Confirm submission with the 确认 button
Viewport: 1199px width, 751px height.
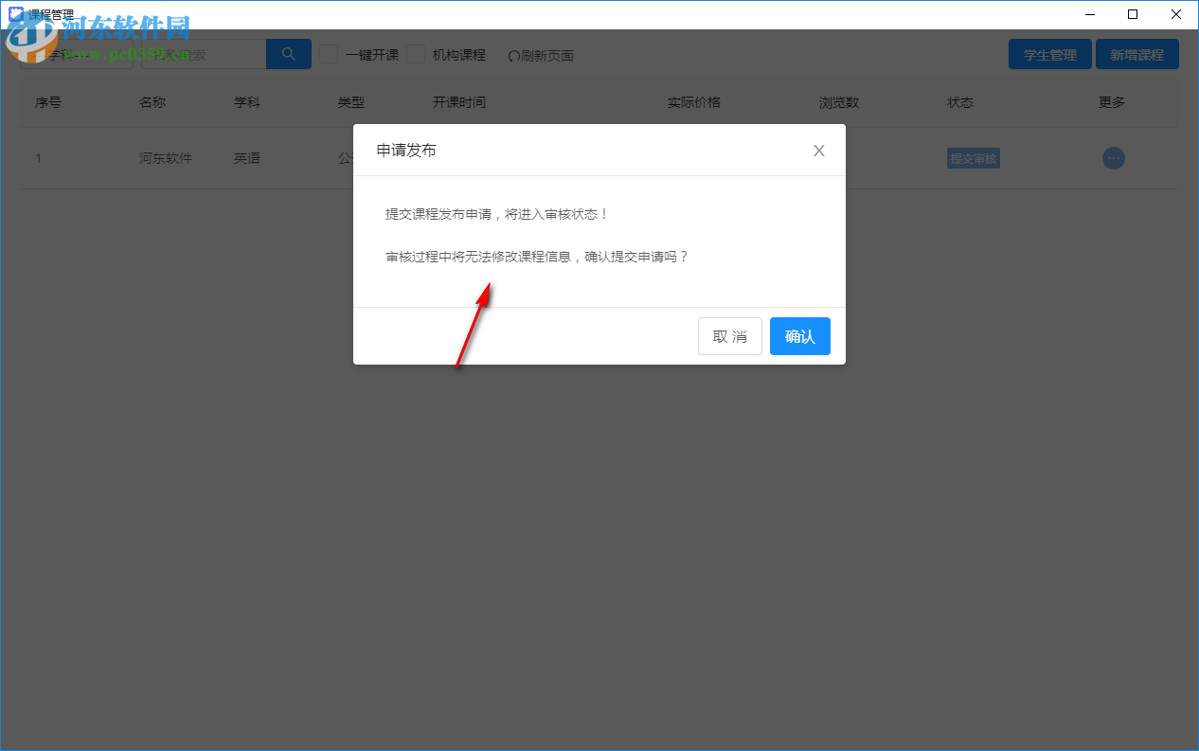(799, 336)
